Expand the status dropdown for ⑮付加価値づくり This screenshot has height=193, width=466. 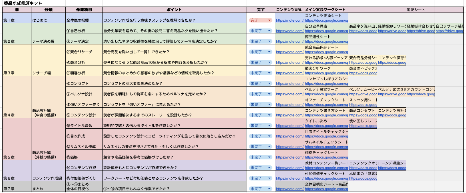click(x=260, y=178)
